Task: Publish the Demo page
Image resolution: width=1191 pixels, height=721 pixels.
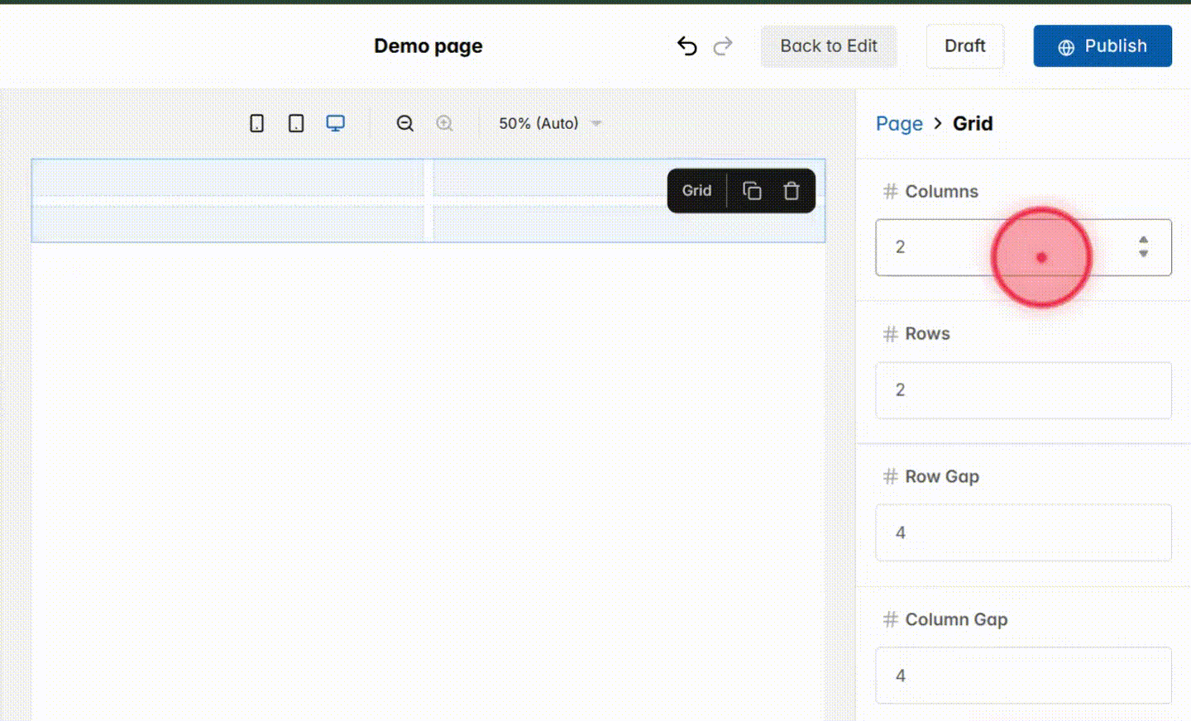Action: tap(1102, 46)
